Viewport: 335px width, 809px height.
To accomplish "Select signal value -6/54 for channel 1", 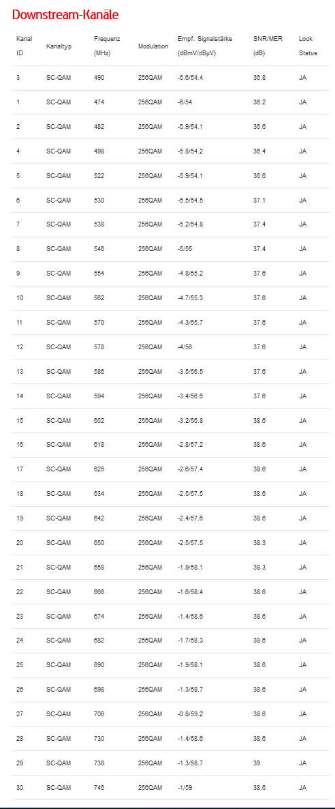I will tap(185, 102).
